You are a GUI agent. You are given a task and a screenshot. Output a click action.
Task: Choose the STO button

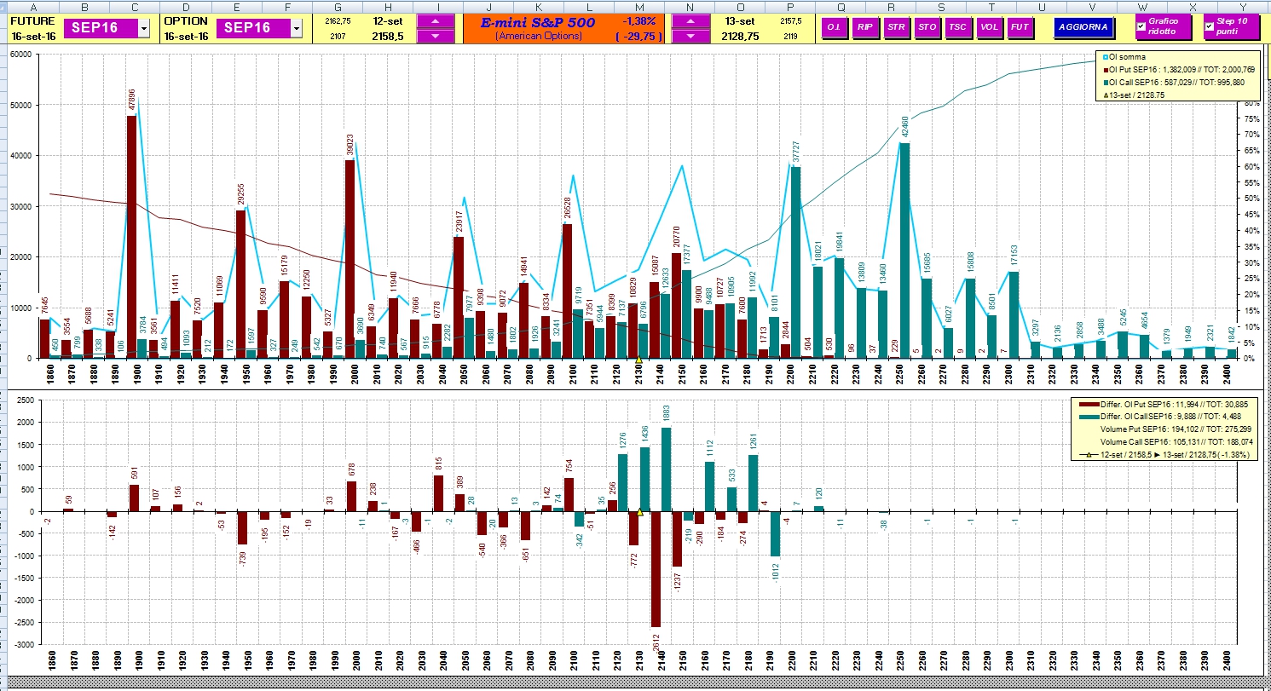coord(927,27)
